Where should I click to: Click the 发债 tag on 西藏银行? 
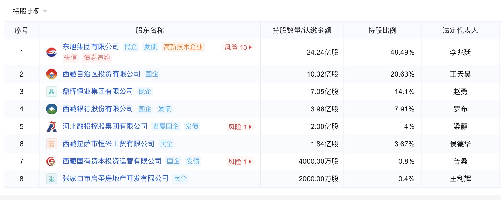pos(164,109)
